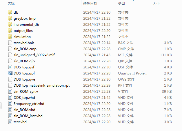Click the sin_ROM_inst.vhd file name

click(x=28, y=116)
